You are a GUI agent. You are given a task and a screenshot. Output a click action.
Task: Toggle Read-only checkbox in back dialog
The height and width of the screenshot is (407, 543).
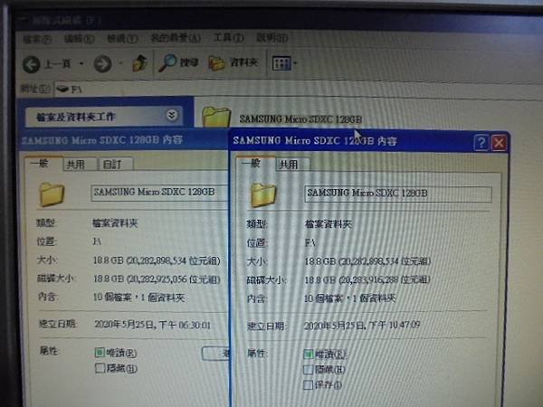click(100, 353)
